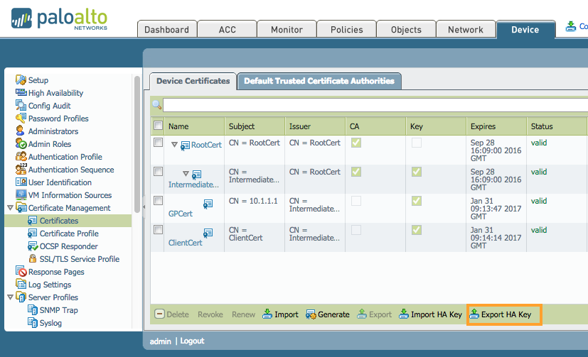The width and height of the screenshot is (588, 357).
Task: Click the Response Pages icon
Action: (x=21, y=272)
